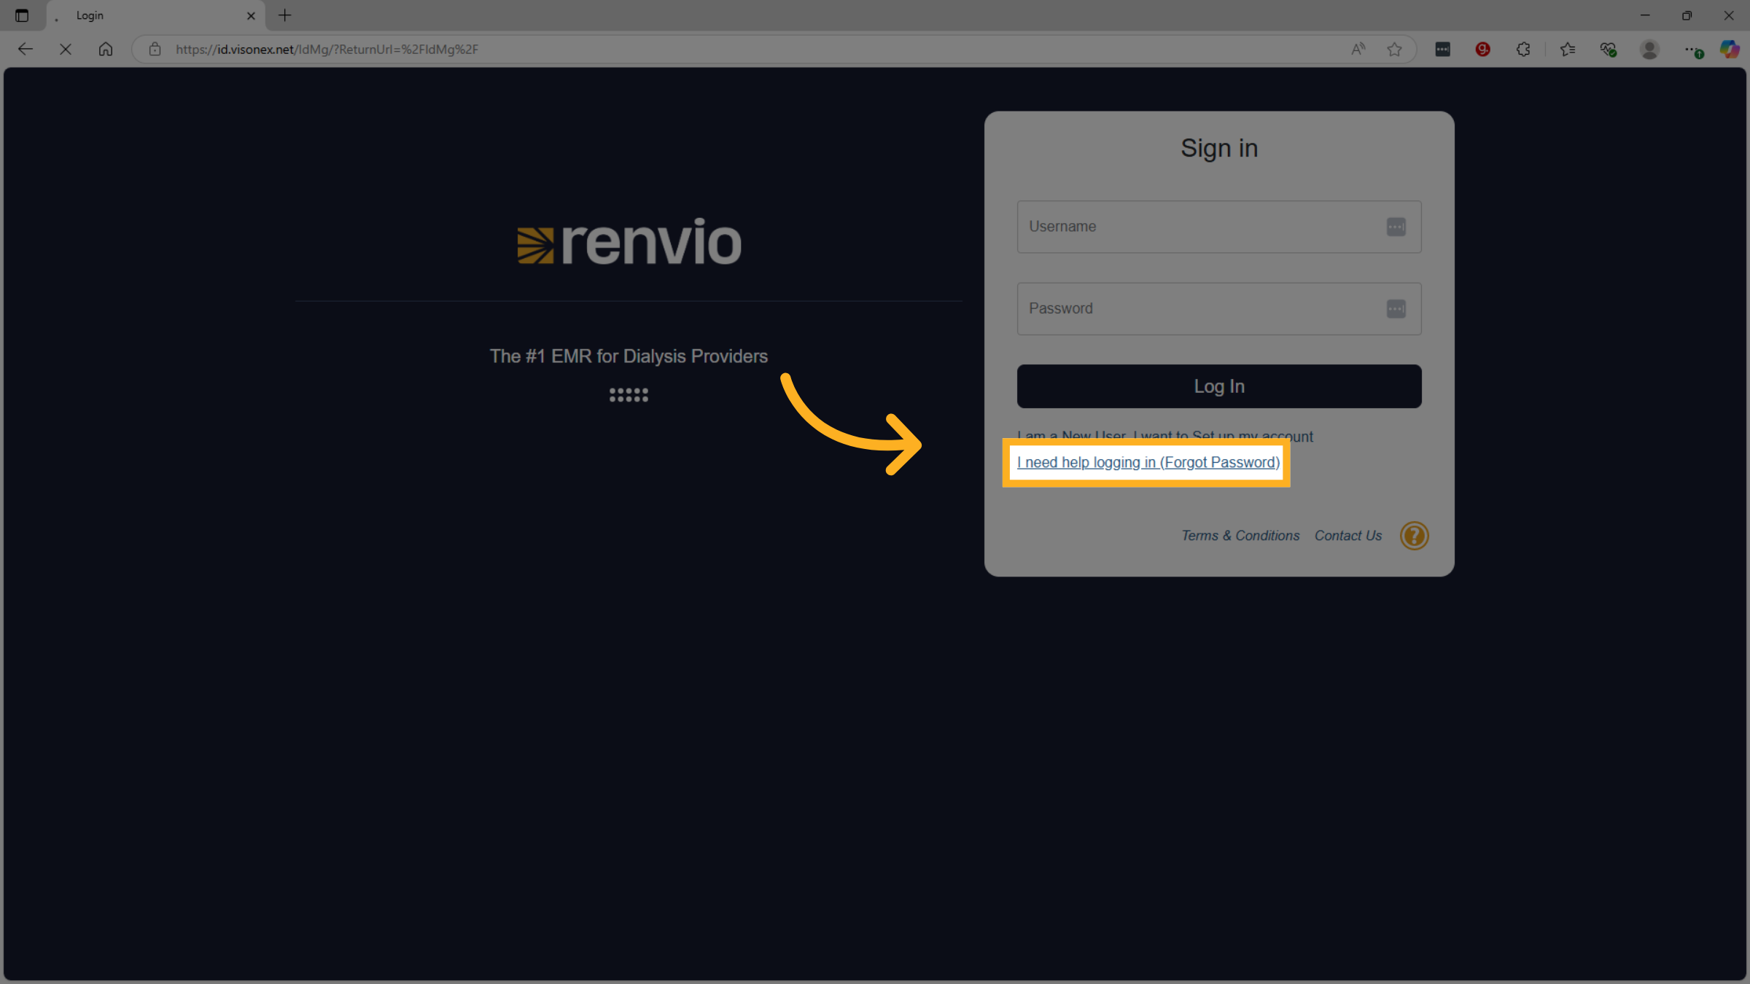Go to the browser home page
This screenshot has height=984, width=1750.
click(x=106, y=49)
